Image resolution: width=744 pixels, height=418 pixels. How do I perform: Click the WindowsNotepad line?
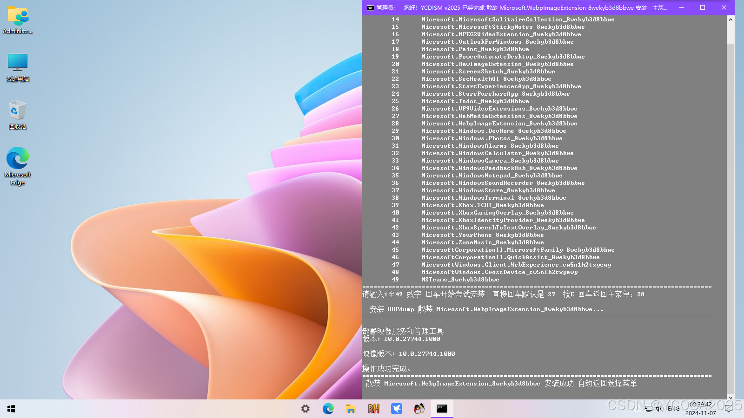tap(477, 176)
